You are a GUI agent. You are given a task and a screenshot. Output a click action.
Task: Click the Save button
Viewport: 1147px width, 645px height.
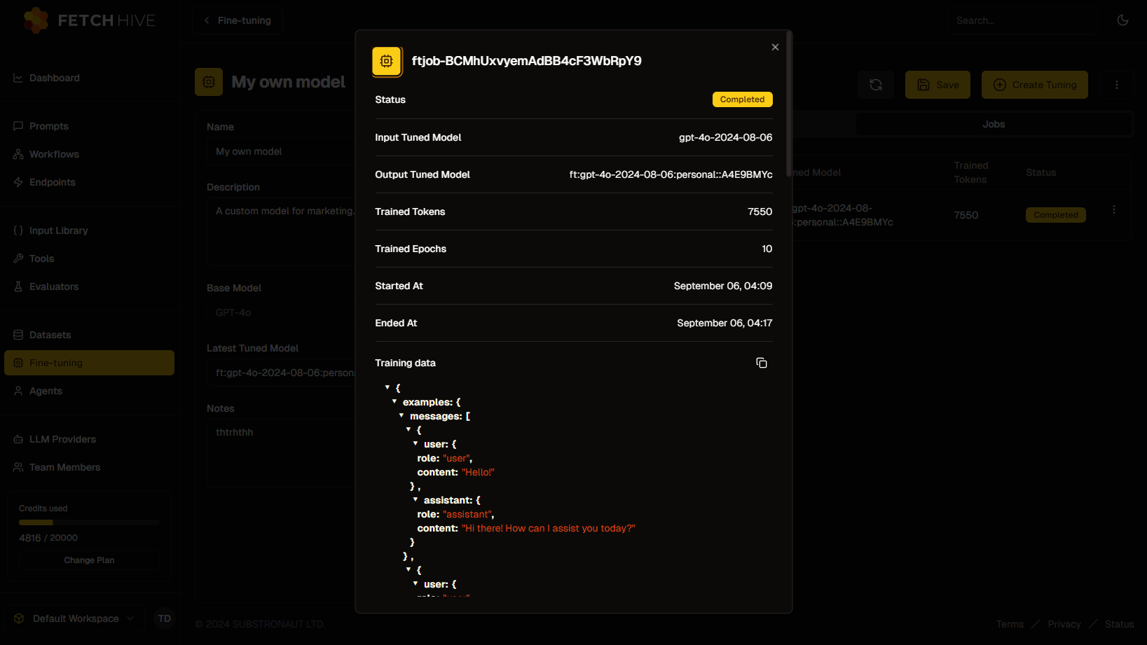937,85
